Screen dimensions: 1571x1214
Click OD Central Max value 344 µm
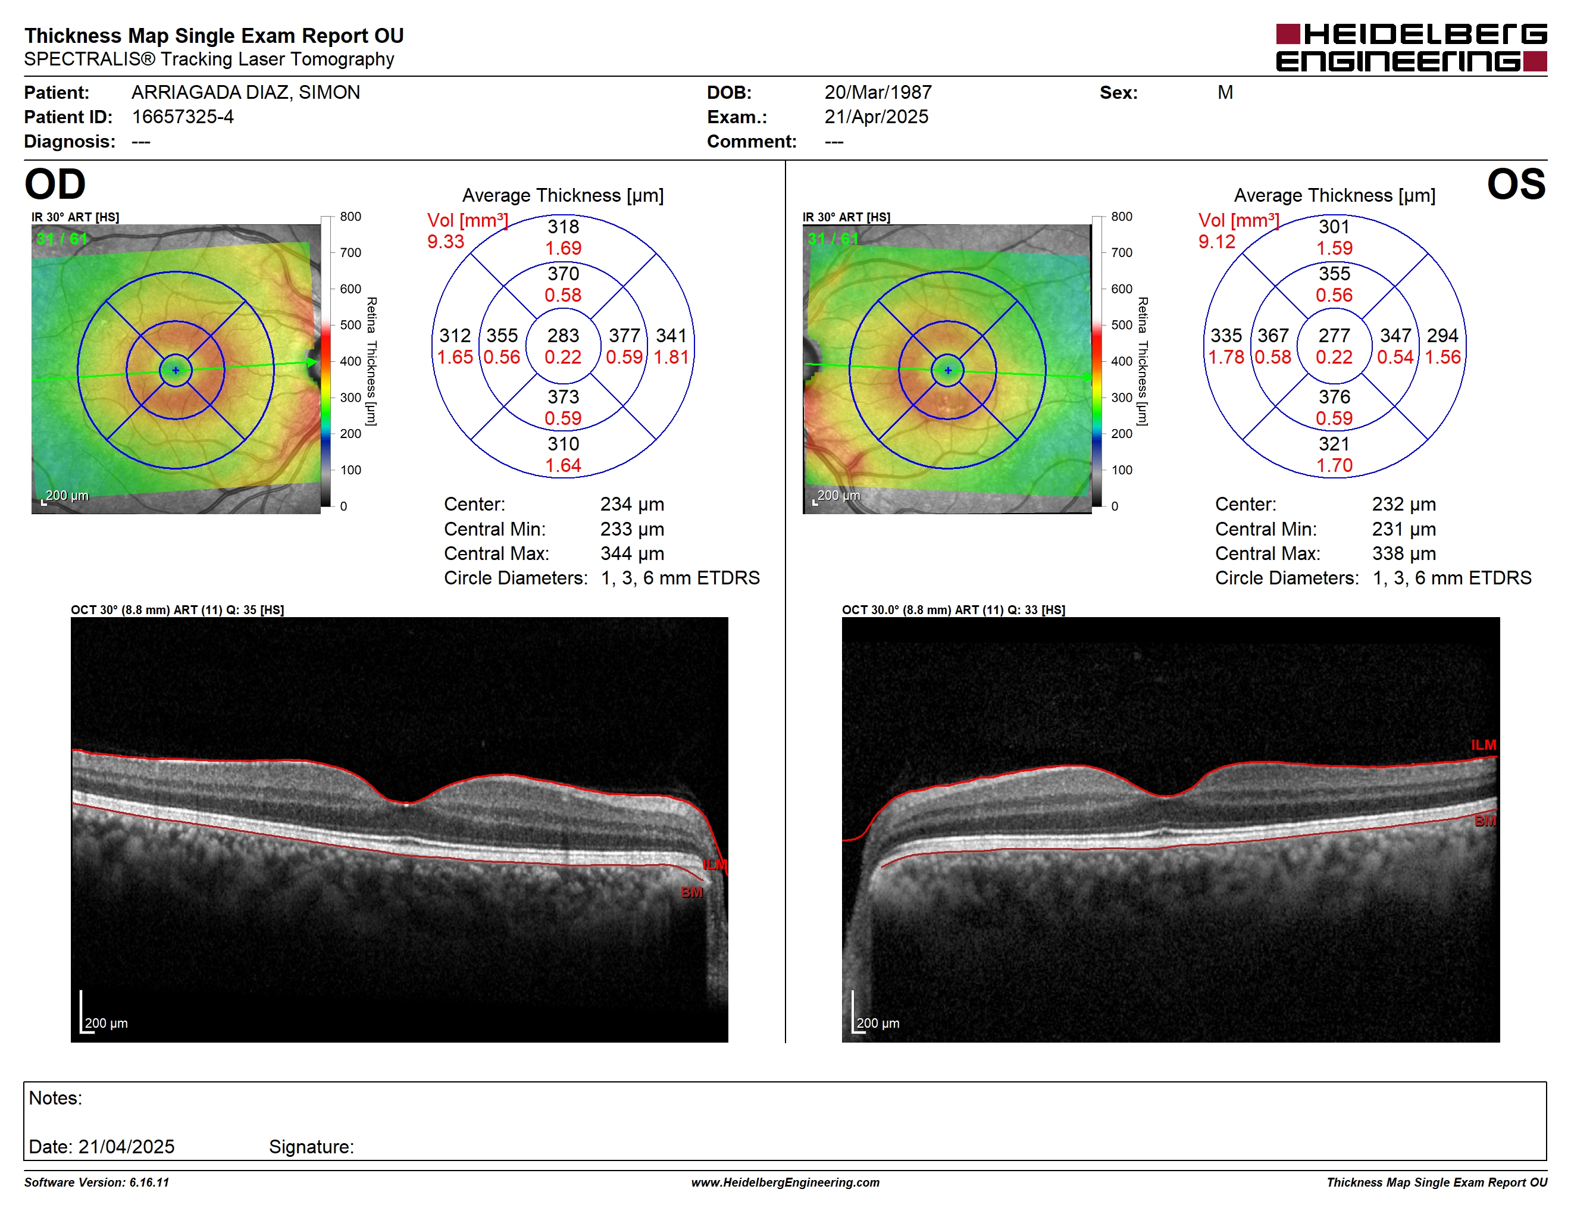click(633, 554)
